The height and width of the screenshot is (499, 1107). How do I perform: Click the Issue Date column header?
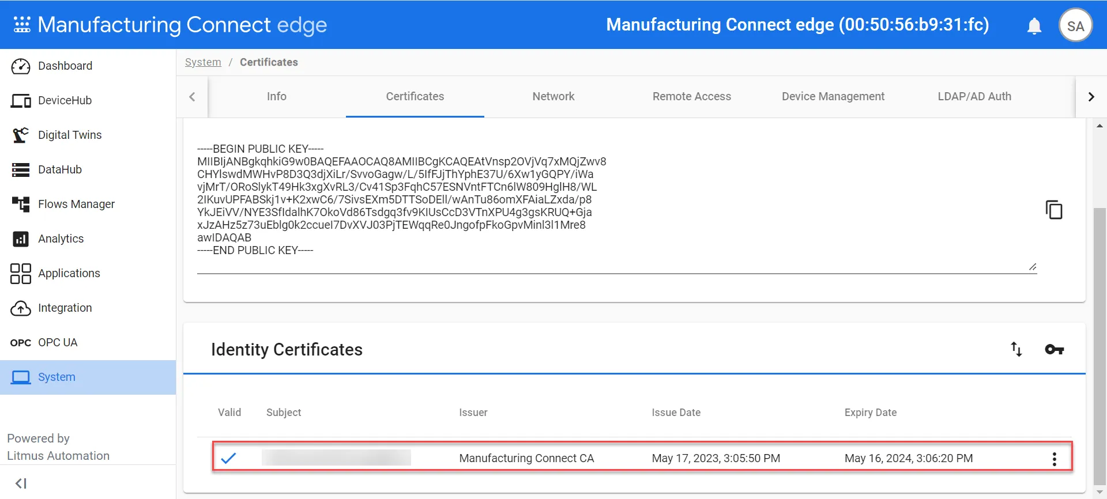676,413
